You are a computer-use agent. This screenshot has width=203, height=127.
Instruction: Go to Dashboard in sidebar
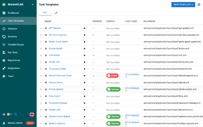pyautogui.click(x=18, y=13)
